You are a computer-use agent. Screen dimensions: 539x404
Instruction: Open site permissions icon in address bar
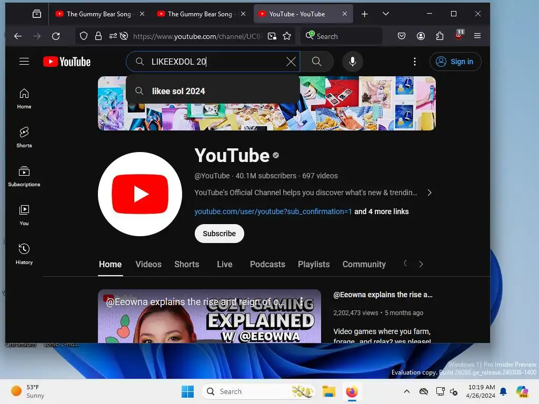pyautogui.click(x=113, y=36)
